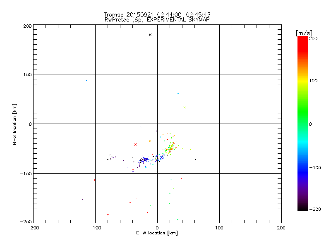
Task: Click the black X marker near the top
Action: (150, 35)
